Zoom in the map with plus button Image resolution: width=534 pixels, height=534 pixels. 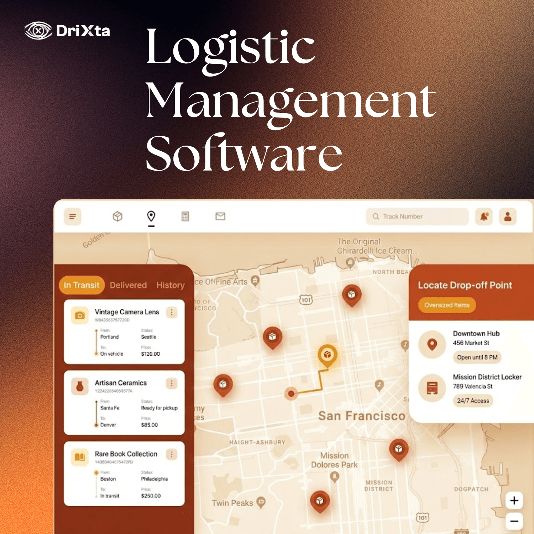514,501
